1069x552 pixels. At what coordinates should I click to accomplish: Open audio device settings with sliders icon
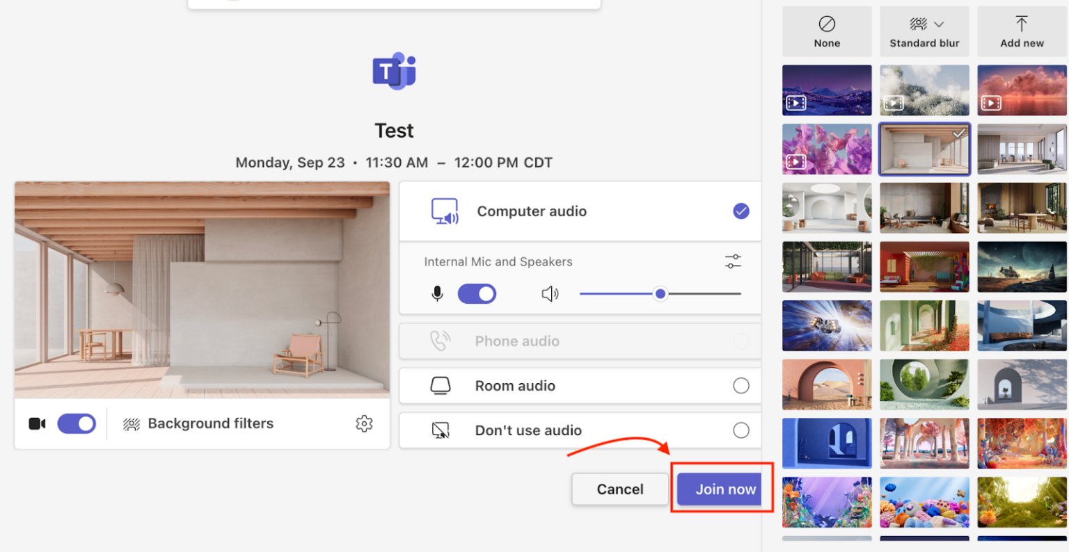pos(732,261)
